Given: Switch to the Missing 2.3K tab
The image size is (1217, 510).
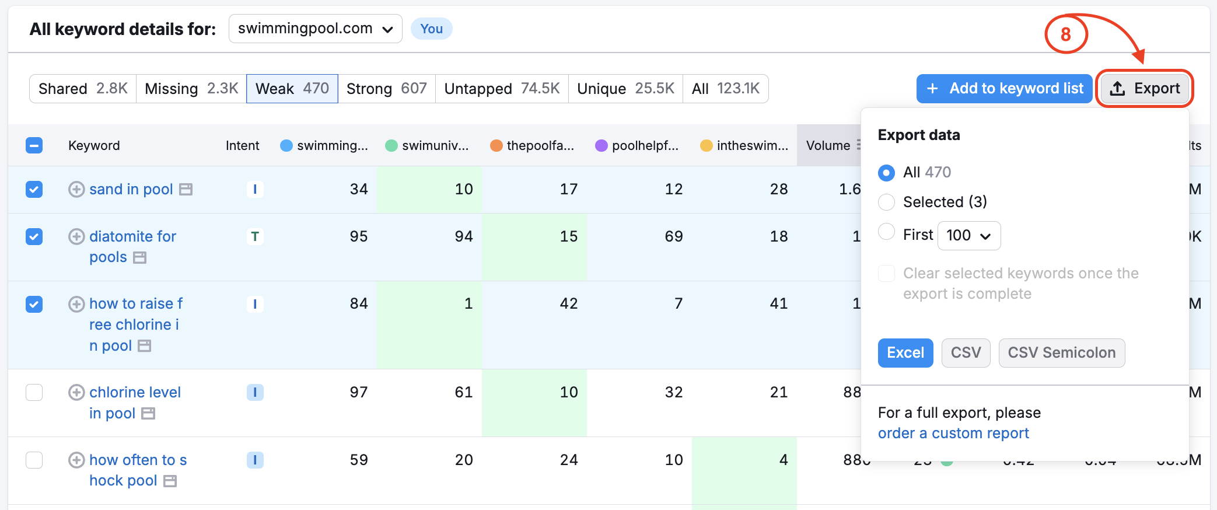Looking at the screenshot, I should (x=191, y=89).
